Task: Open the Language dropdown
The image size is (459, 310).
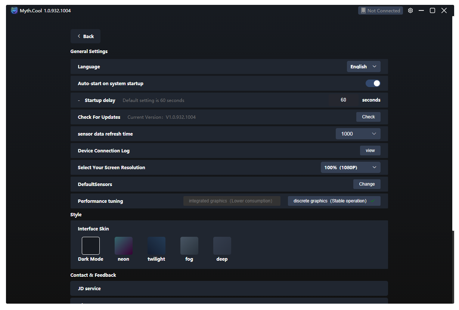Action: pyautogui.click(x=363, y=66)
